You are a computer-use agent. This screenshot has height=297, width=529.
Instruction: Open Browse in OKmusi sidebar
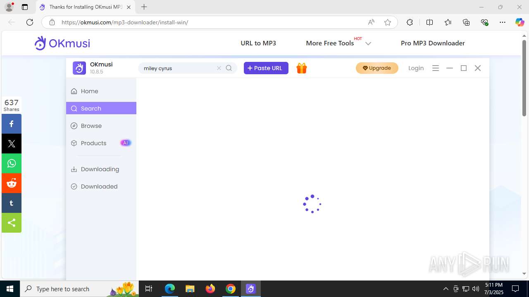click(x=101, y=126)
